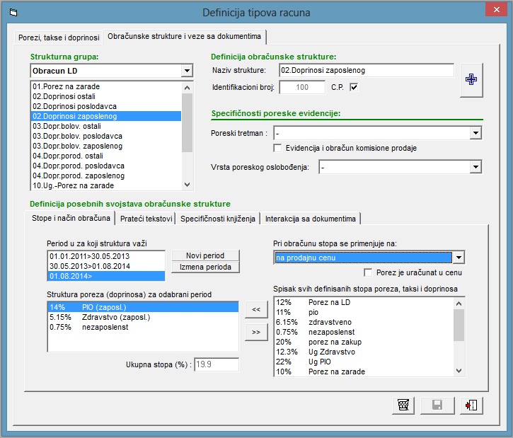The image size is (513, 438).
Task: Click the << move-left arrow button
Action: [256, 309]
